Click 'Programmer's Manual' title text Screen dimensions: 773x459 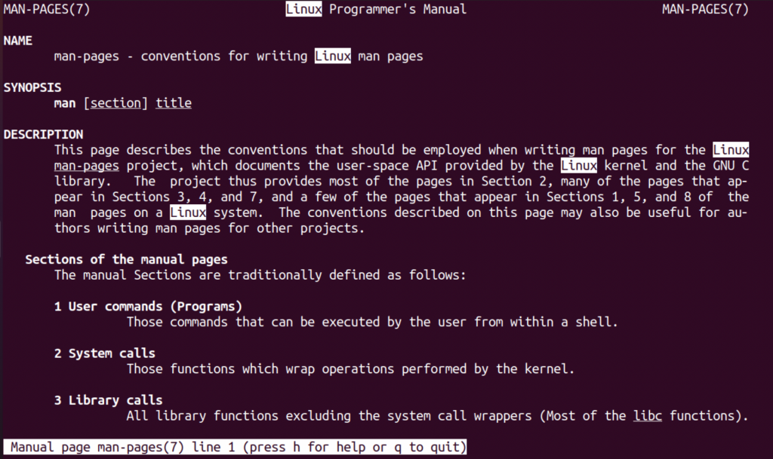pos(398,9)
